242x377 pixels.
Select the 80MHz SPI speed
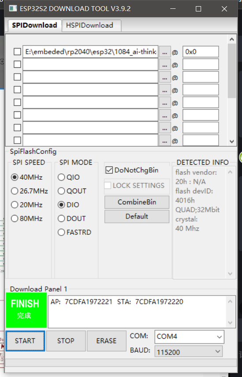pos(27,218)
